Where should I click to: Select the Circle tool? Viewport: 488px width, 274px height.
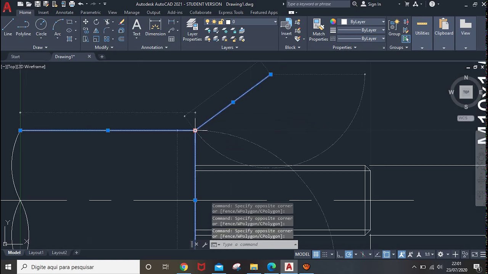coord(41,27)
